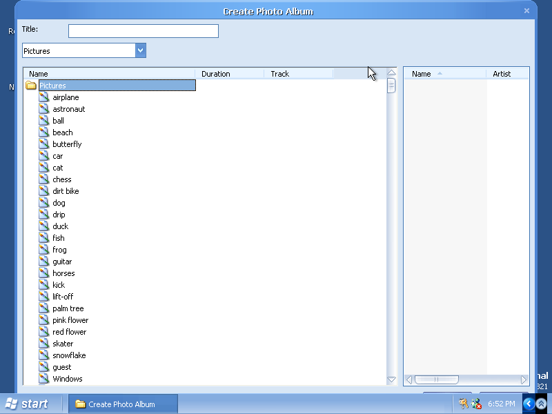
Task: Click the album list horizontal scrollbar thumb
Action: click(x=437, y=380)
